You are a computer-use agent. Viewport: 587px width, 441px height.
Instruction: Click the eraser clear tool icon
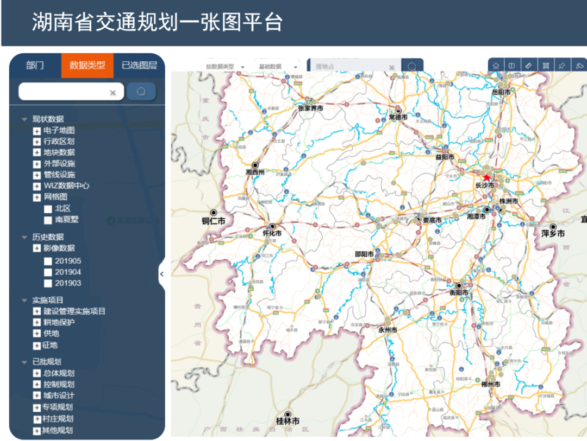[x=579, y=66]
